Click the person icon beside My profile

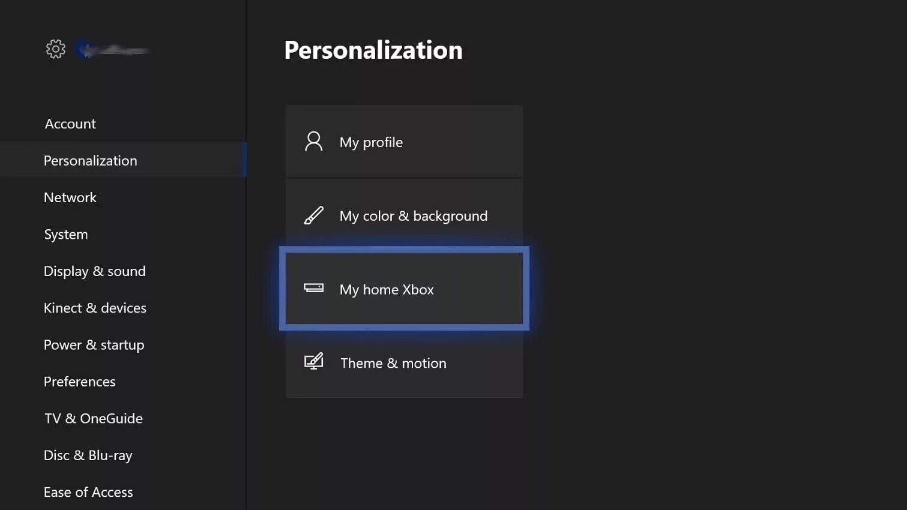click(313, 142)
